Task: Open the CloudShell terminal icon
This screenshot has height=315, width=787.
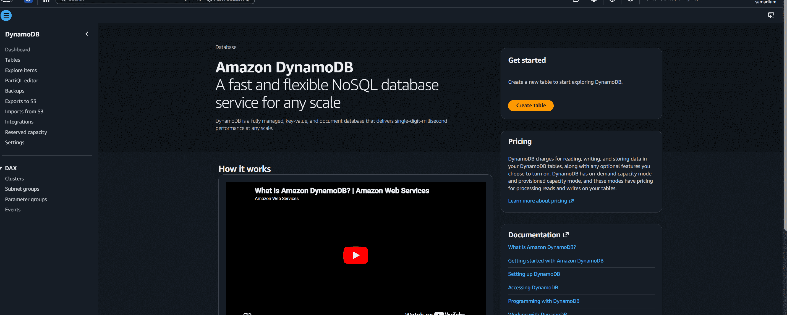Action: click(771, 15)
